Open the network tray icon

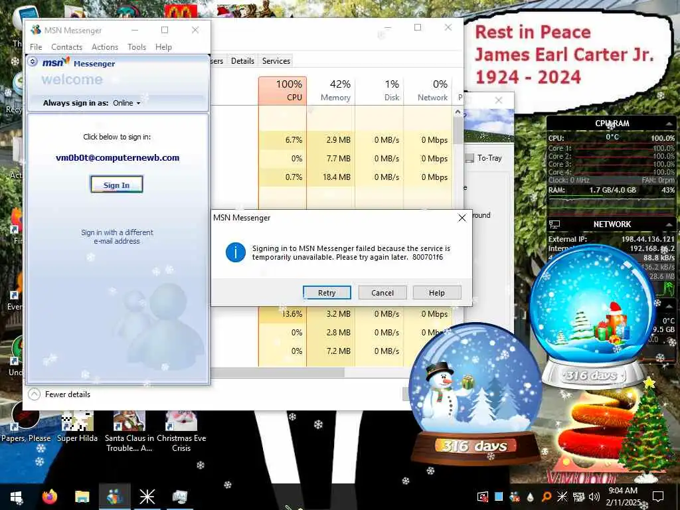(x=578, y=497)
